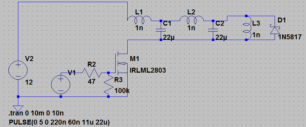Viewport: 306px width, 127px height.
Task: Click the ground symbol
Action: coord(18,108)
